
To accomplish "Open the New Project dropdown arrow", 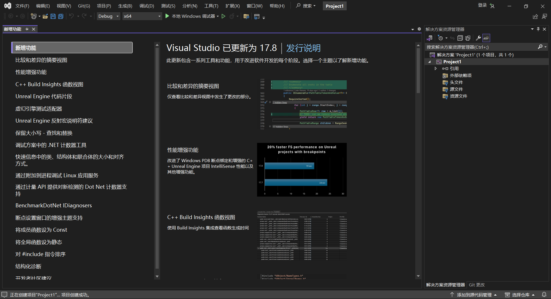I will point(39,16).
